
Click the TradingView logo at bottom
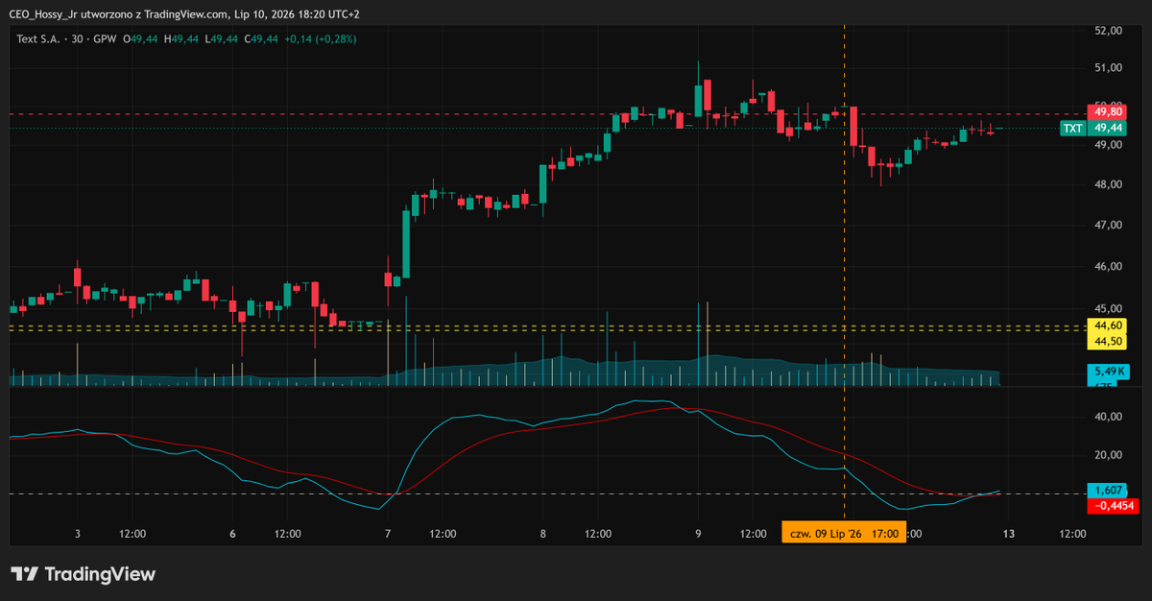[84, 574]
